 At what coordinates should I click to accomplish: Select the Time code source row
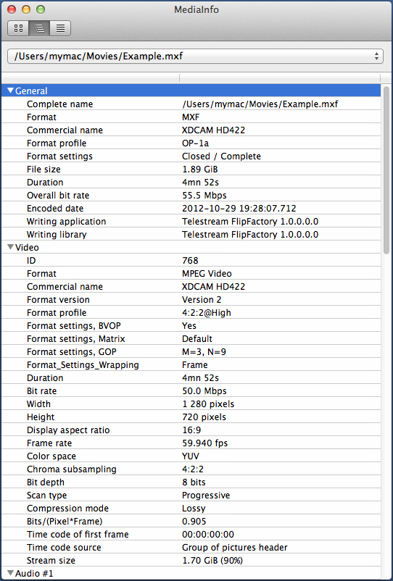coord(191,547)
